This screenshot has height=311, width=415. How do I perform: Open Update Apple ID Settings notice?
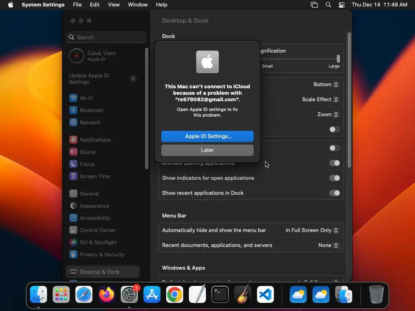click(103, 79)
